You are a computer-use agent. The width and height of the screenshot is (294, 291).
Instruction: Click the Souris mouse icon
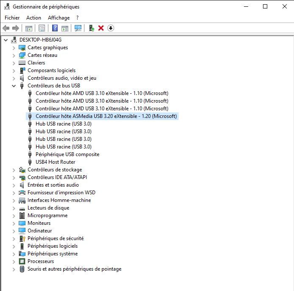[22, 269]
